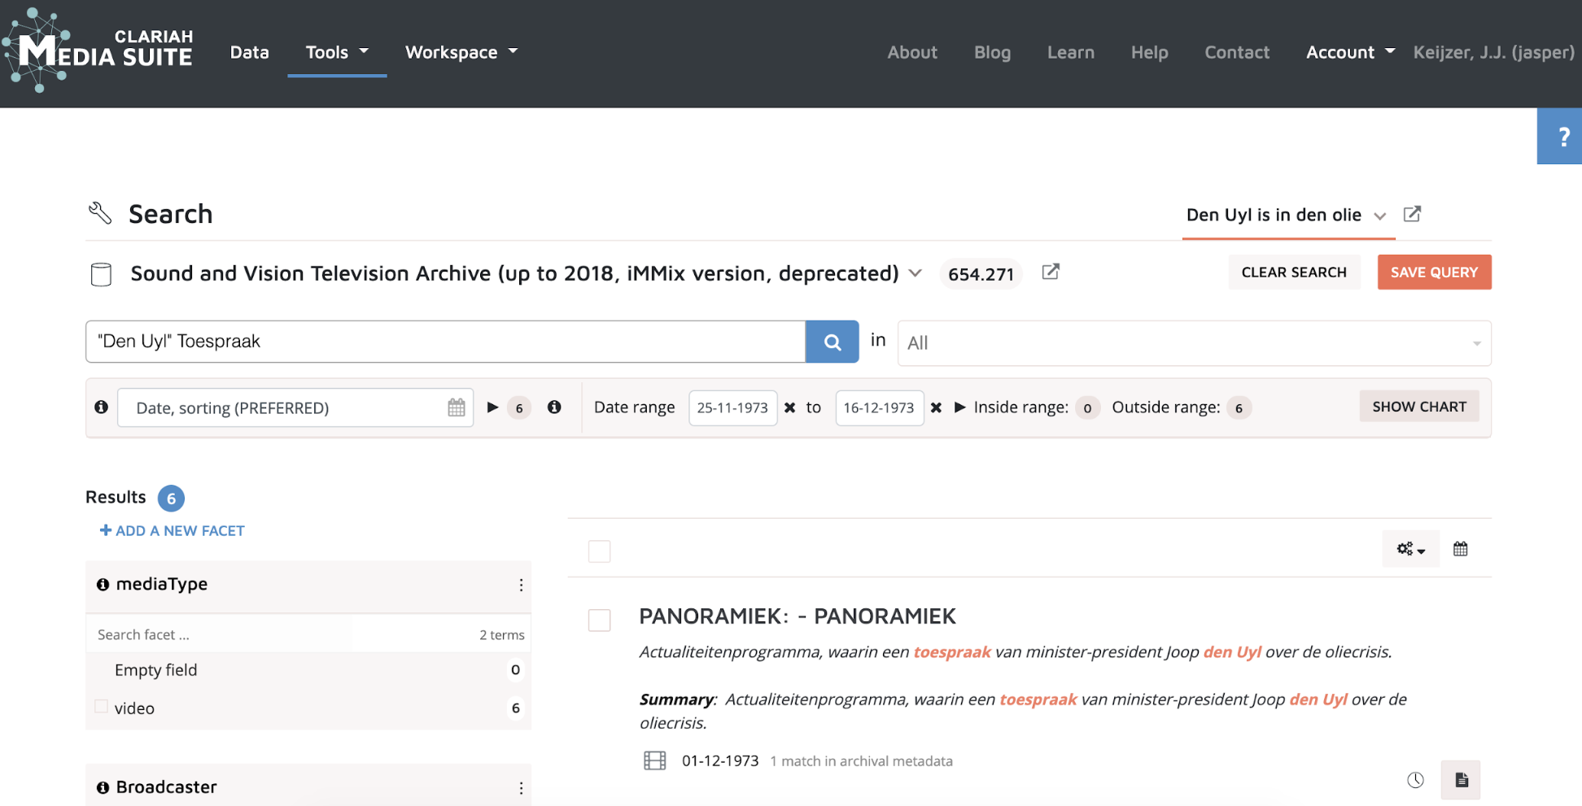Clear the start date 25-11-1973
Screen dimensions: 1582x806
(789, 407)
